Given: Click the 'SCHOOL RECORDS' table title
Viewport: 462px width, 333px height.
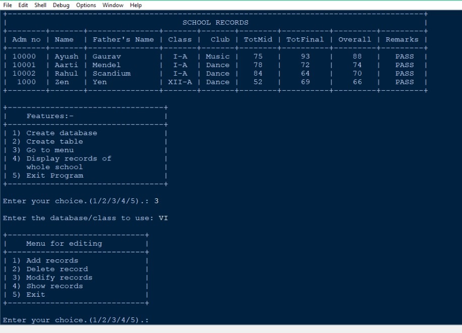Looking at the screenshot, I should [215, 23].
